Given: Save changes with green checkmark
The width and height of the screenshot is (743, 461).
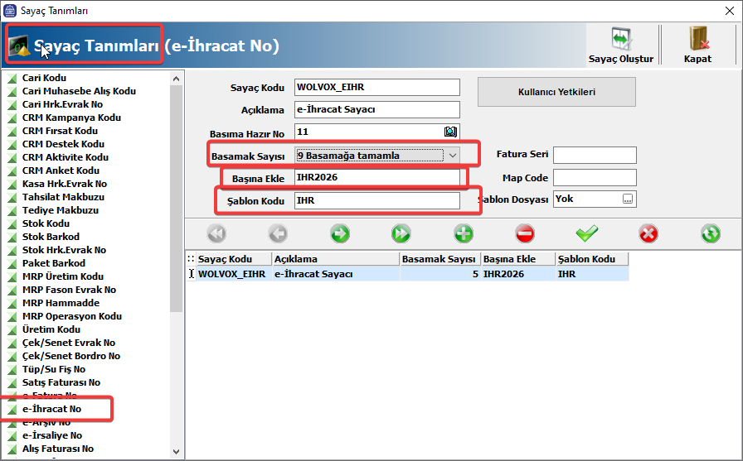Looking at the screenshot, I should [x=587, y=234].
